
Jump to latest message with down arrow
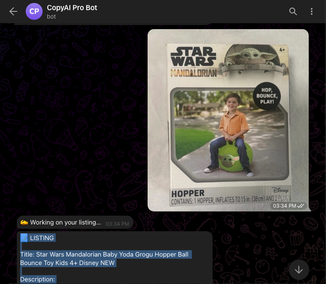pyautogui.click(x=299, y=270)
